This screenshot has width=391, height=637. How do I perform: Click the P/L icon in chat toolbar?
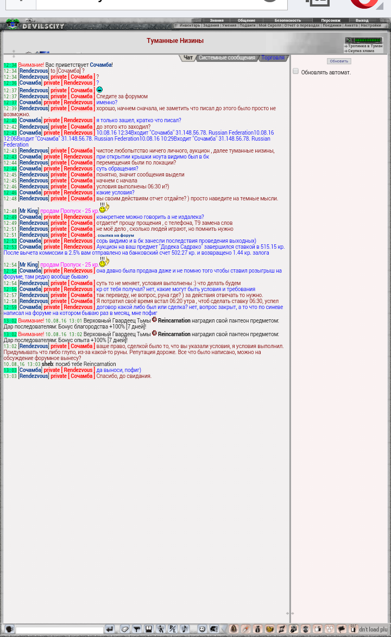(x=173, y=629)
